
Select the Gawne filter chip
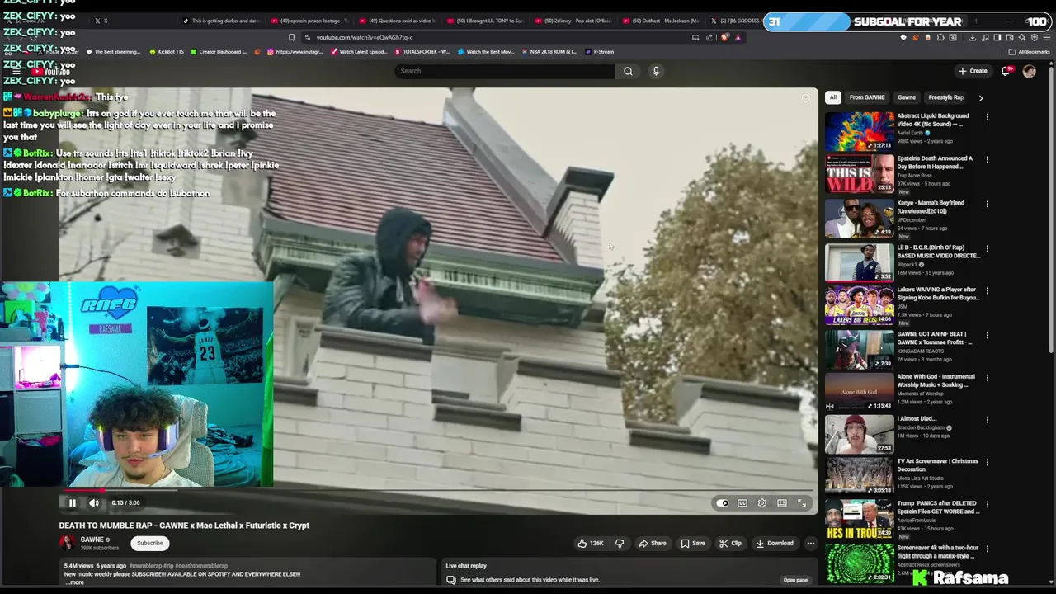(x=907, y=97)
